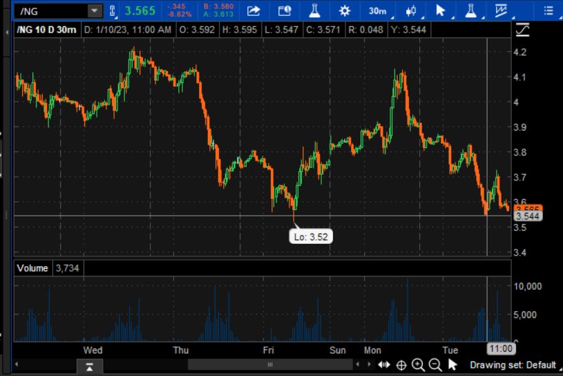563x376 pixels.
Task: Open the list menu at top right
Action: 549,11
